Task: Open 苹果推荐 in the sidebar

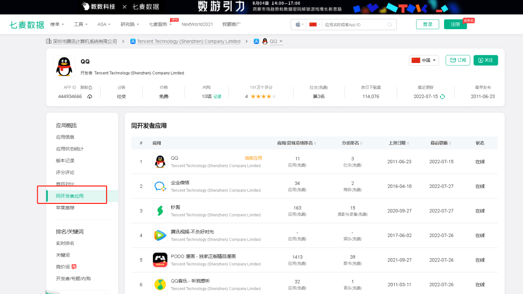Action: coord(65,208)
